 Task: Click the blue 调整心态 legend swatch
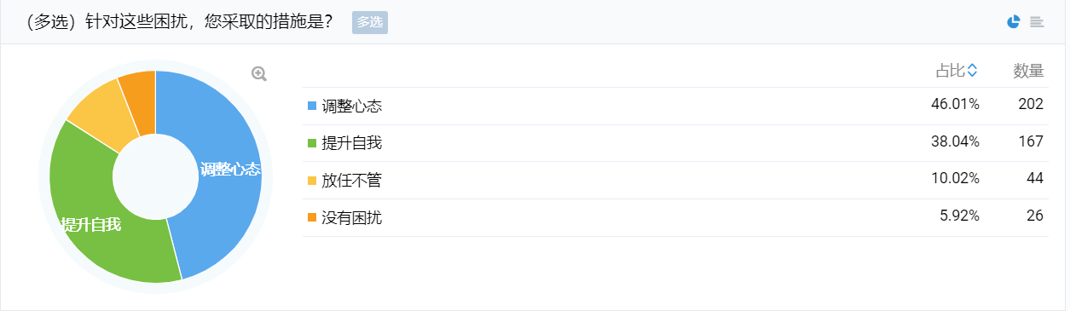tap(312, 106)
